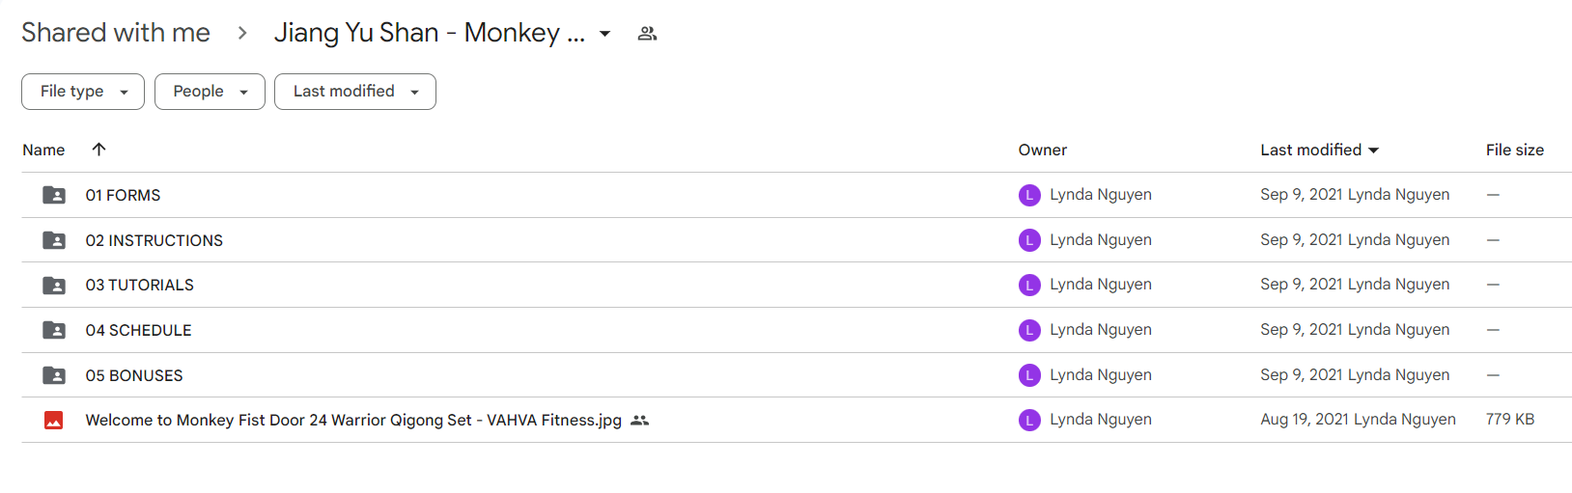Open the 01 FORMS shared folder icon

click(54, 195)
